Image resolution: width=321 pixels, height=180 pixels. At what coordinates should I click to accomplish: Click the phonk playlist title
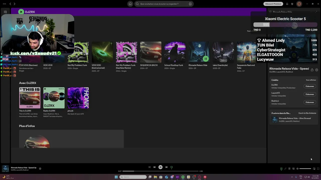pyautogui.click(x=70, y=111)
